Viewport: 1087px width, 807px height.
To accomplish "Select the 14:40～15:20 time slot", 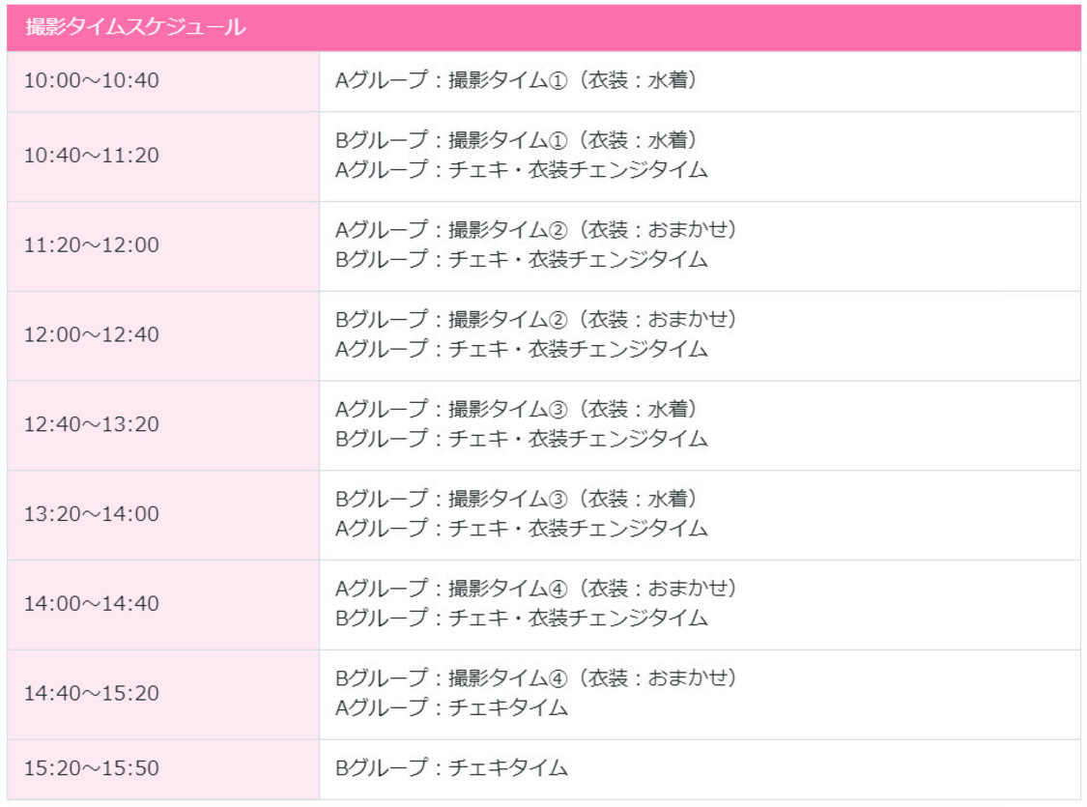I will 92,695.
